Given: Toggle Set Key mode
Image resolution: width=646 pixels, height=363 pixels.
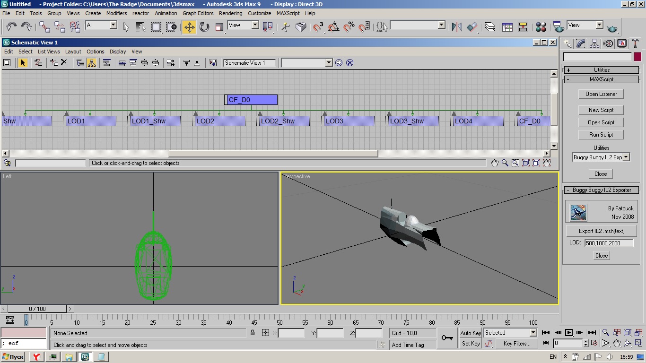Looking at the screenshot, I should [470, 344].
